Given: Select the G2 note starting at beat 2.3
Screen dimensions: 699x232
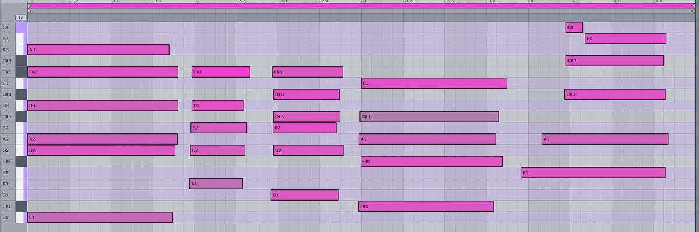Looking at the screenshot, I should (308, 150).
